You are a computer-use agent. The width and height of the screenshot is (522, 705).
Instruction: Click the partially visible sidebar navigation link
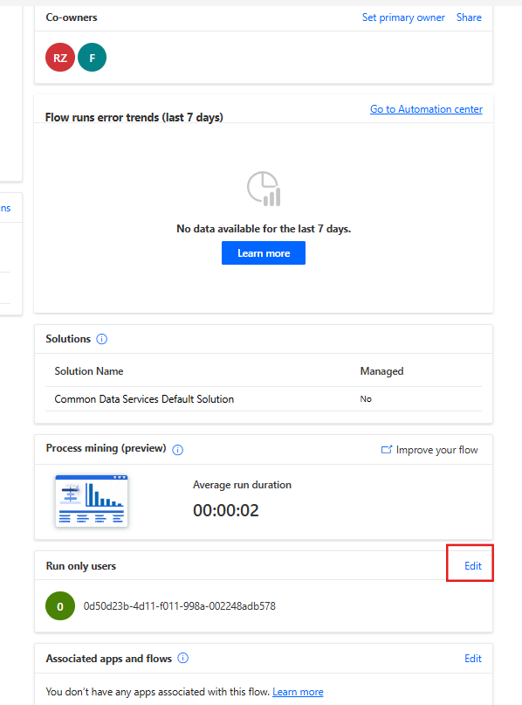pos(6,207)
